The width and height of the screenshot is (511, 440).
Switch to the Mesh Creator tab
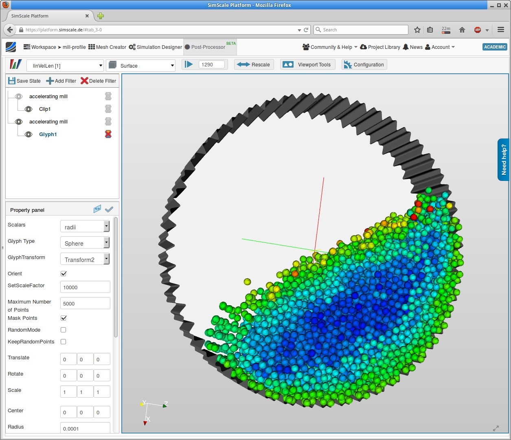coord(107,47)
